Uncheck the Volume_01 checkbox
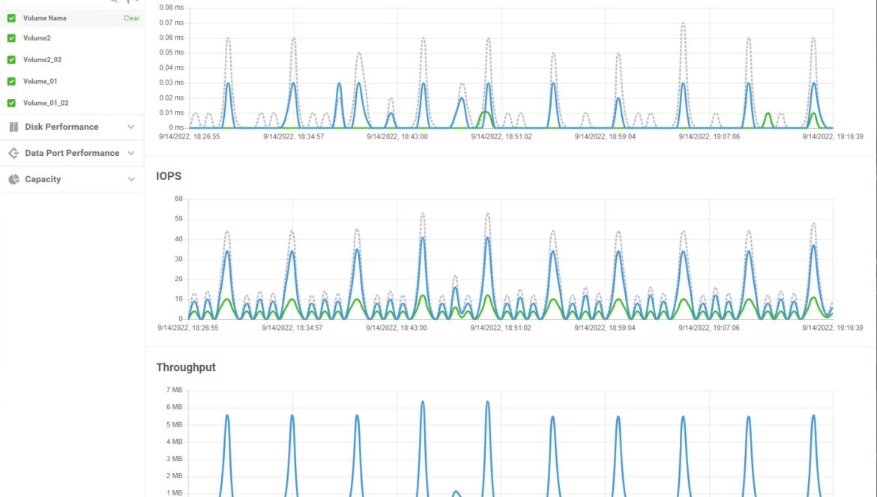The height and width of the screenshot is (497, 877). click(x=11, y=82)
